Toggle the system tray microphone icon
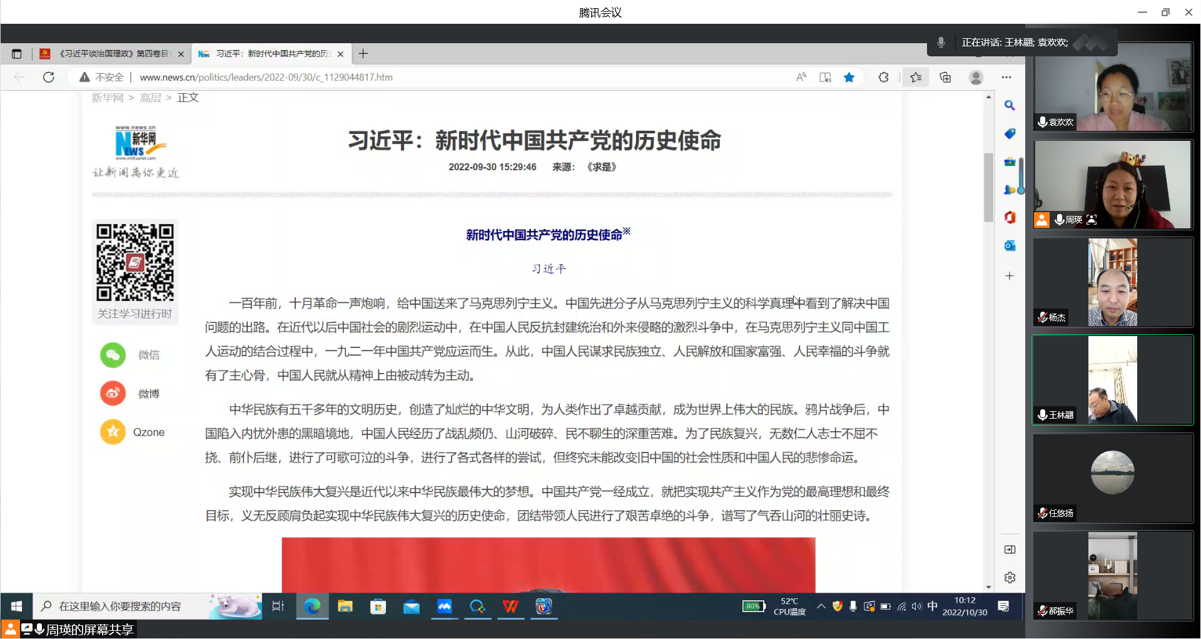1201x639 pixels. pyautogui.click(x=853, y=606)
